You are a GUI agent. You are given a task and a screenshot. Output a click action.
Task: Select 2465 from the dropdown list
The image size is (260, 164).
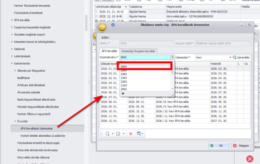point(124,74)
